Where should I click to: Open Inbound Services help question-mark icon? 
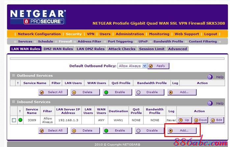[x=210, y=103]
